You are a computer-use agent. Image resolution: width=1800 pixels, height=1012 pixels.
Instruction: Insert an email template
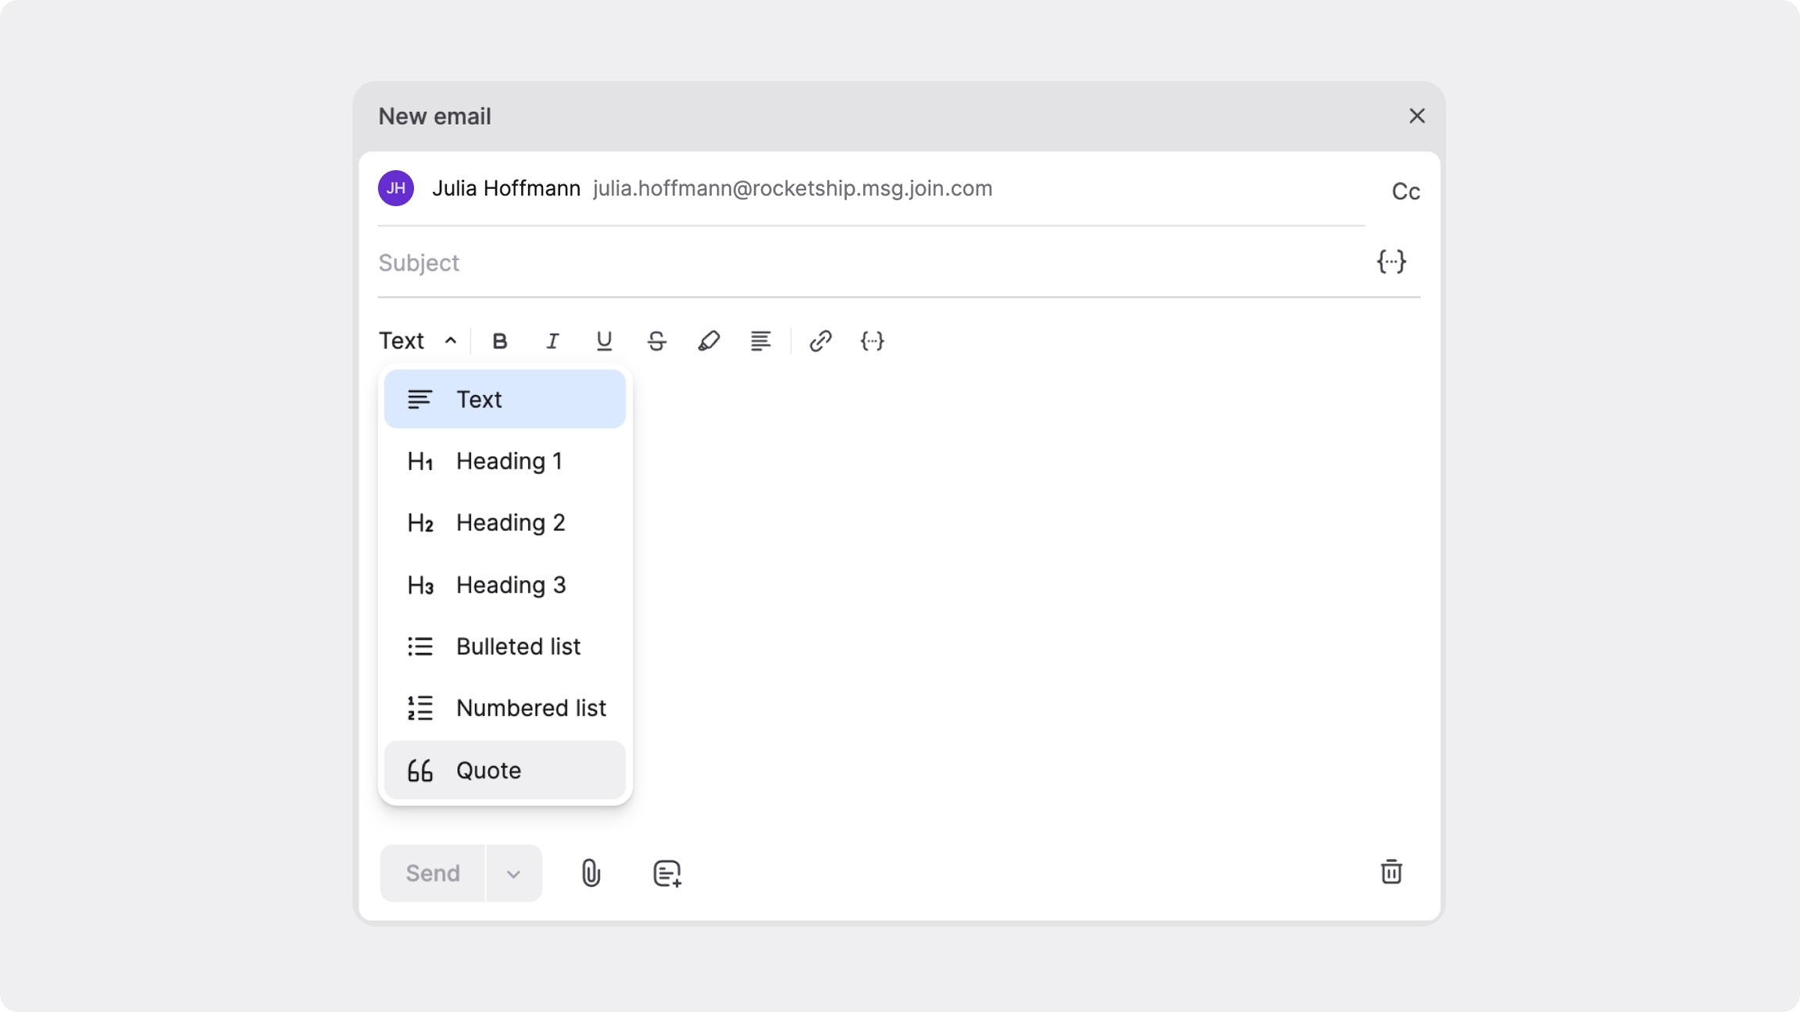coord(666,873)
